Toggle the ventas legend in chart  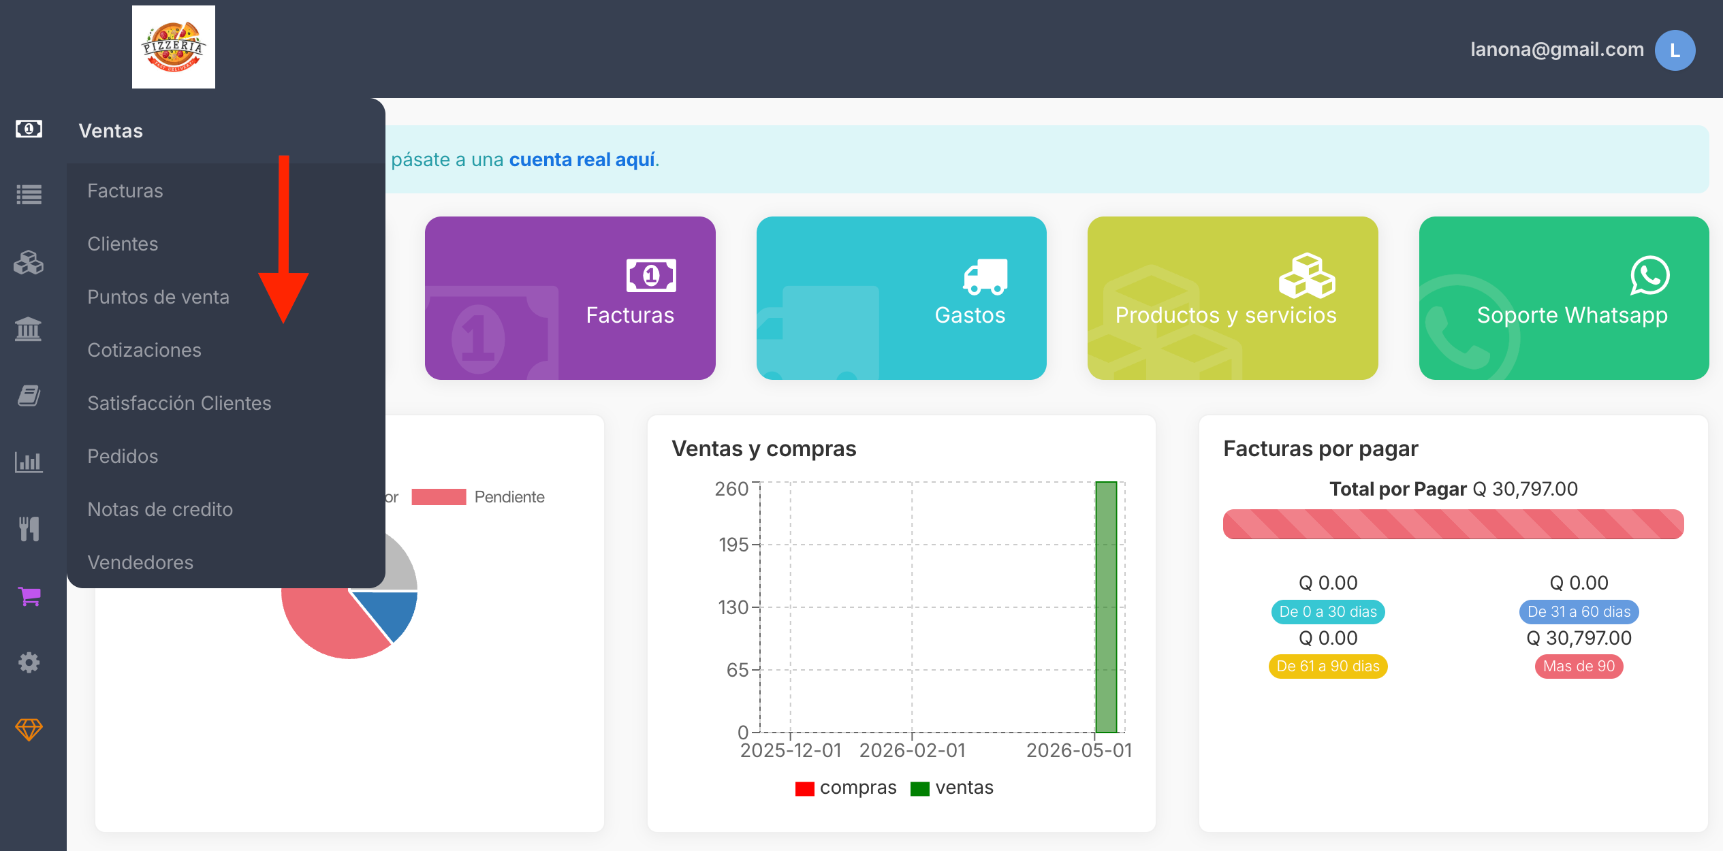[952, 788]
